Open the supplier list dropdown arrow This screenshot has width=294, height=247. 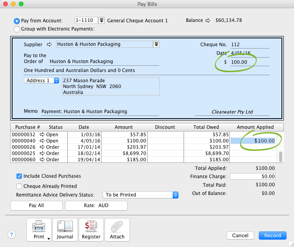point(156,44)
